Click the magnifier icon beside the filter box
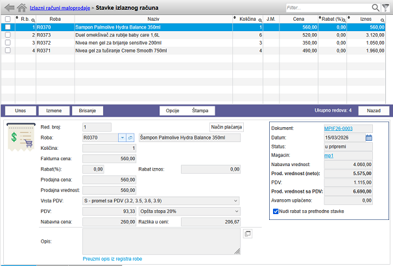 pos(374,7)
